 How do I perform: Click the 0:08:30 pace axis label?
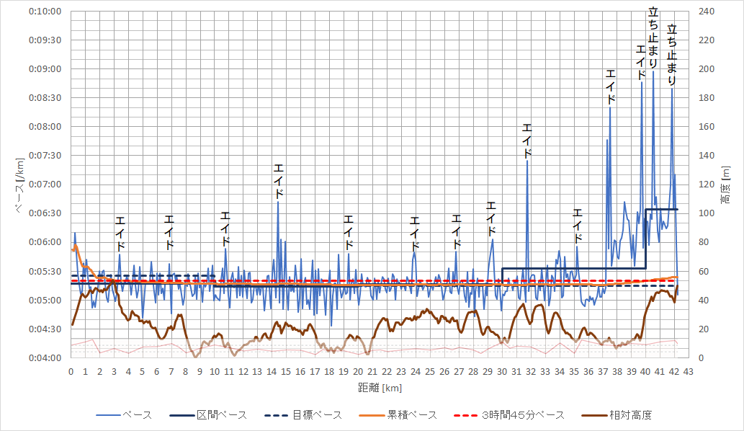(45, 98)
